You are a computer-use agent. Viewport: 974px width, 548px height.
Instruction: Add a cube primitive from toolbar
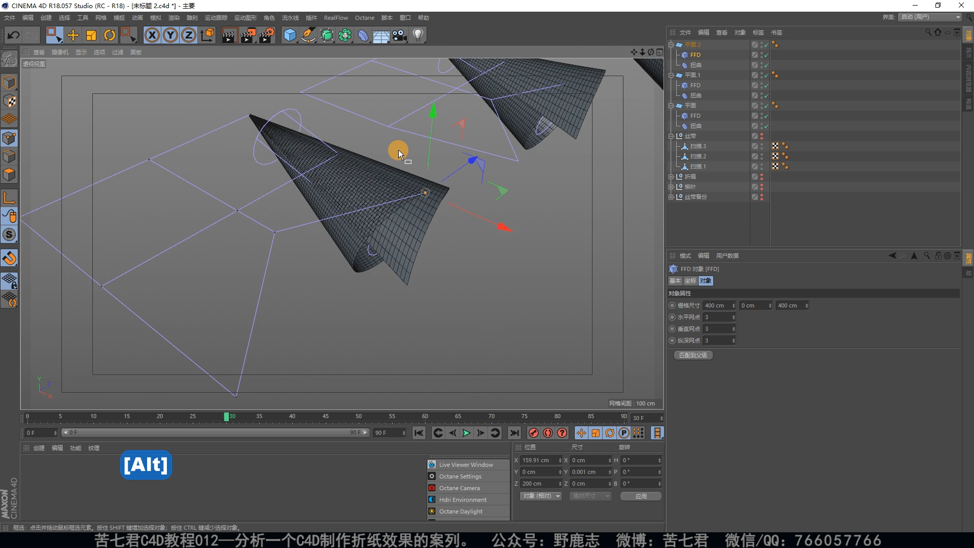290,35
